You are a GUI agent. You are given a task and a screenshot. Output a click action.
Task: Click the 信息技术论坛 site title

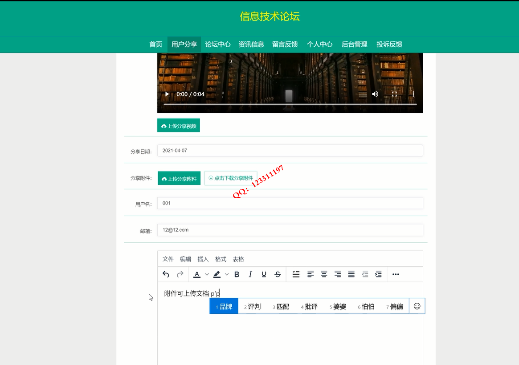270,16
